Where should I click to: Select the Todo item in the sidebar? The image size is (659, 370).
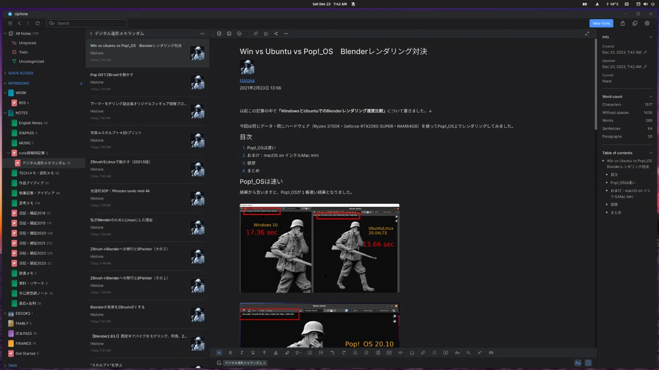(23, 52)
